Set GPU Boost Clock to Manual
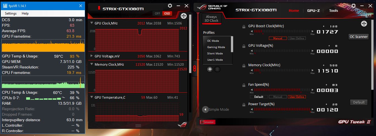Screen dimensions: 376x136 [x=277, y=38]
